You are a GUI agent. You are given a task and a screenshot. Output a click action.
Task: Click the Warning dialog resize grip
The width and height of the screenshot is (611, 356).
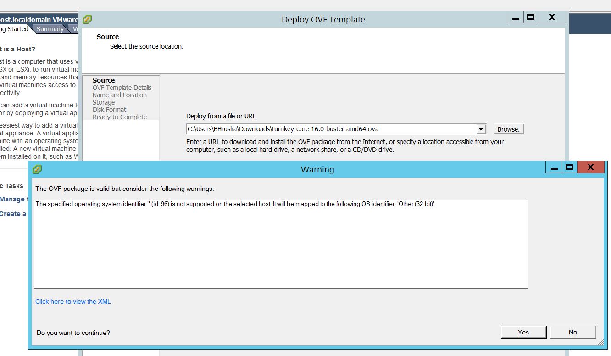(x=600, y=343)
